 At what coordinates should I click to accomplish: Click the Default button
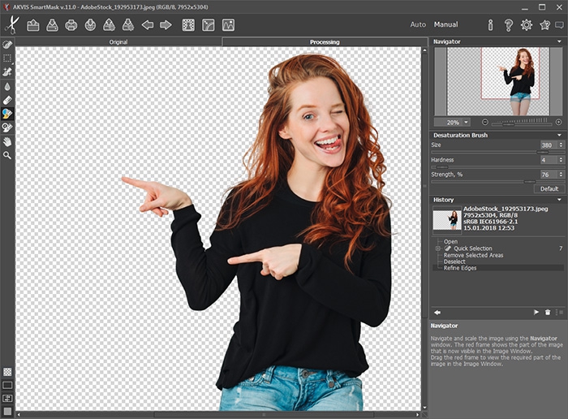[x=549, y=188]
